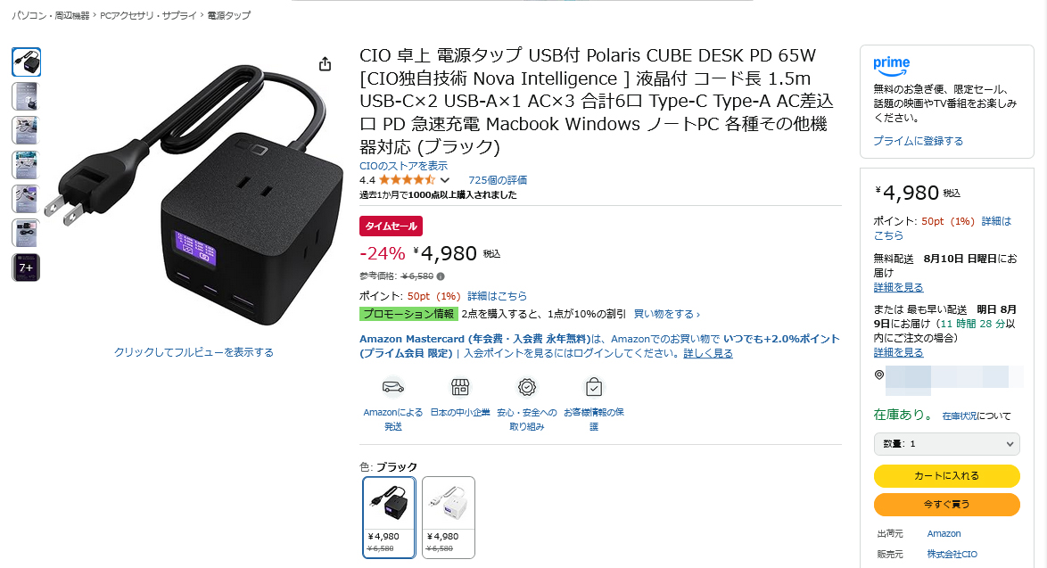
Task: Click the info icon beside 参考価格
Action: pyautogui.click(x=441, y=276)
